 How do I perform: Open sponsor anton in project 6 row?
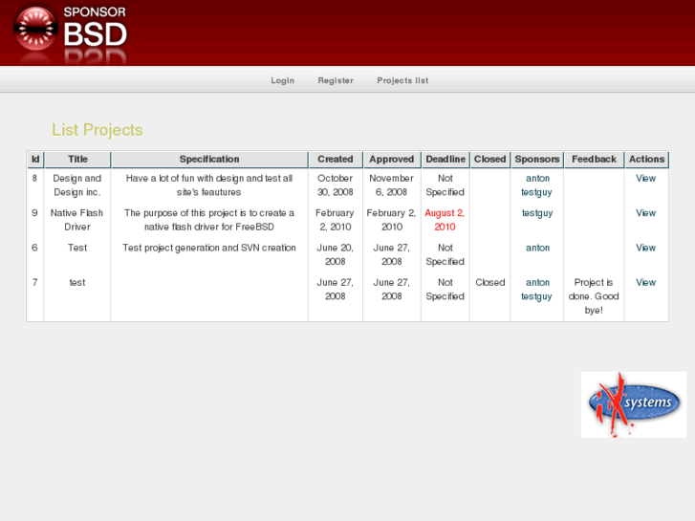537,248
